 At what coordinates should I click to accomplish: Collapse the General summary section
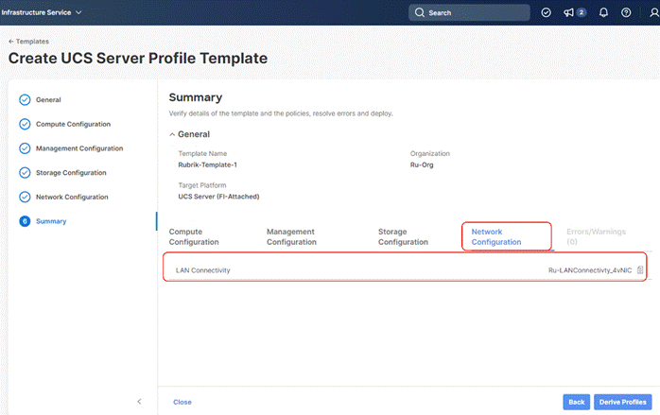tap(172, 134)
